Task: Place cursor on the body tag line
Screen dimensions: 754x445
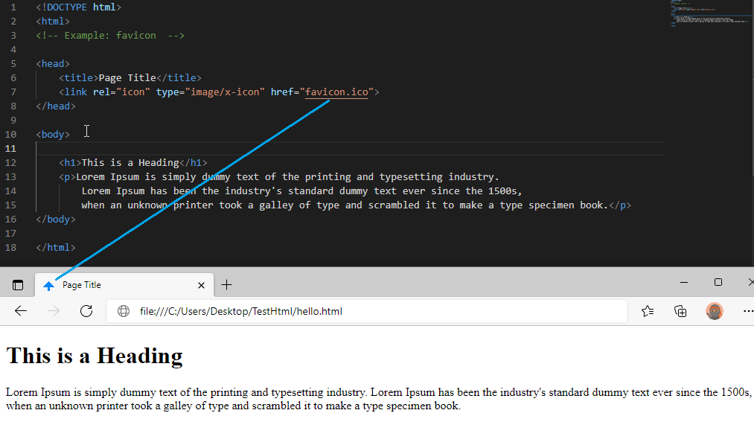Action: (52, 134)
